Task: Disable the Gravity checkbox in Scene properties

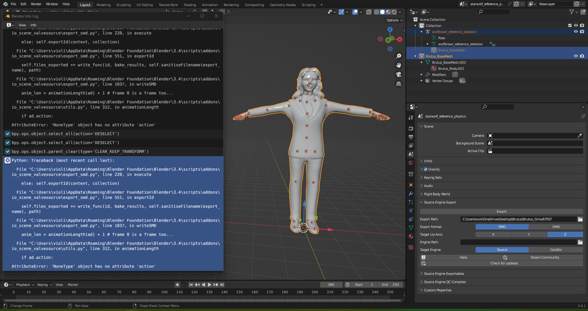Action: click(426, 169)
